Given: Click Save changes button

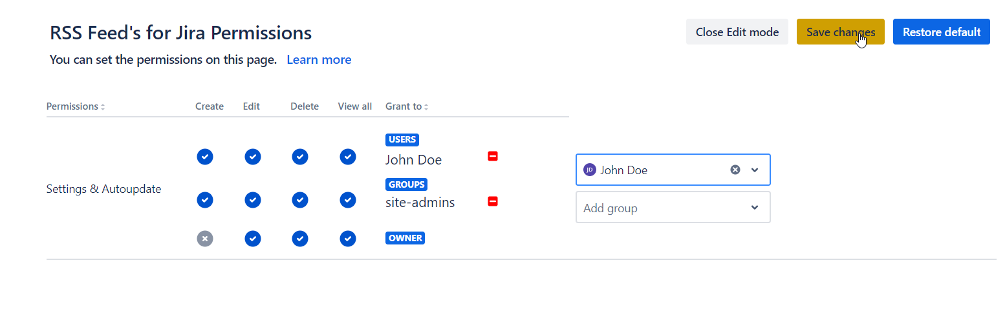Looking at the screenshot, I should [x=840, y=32].
